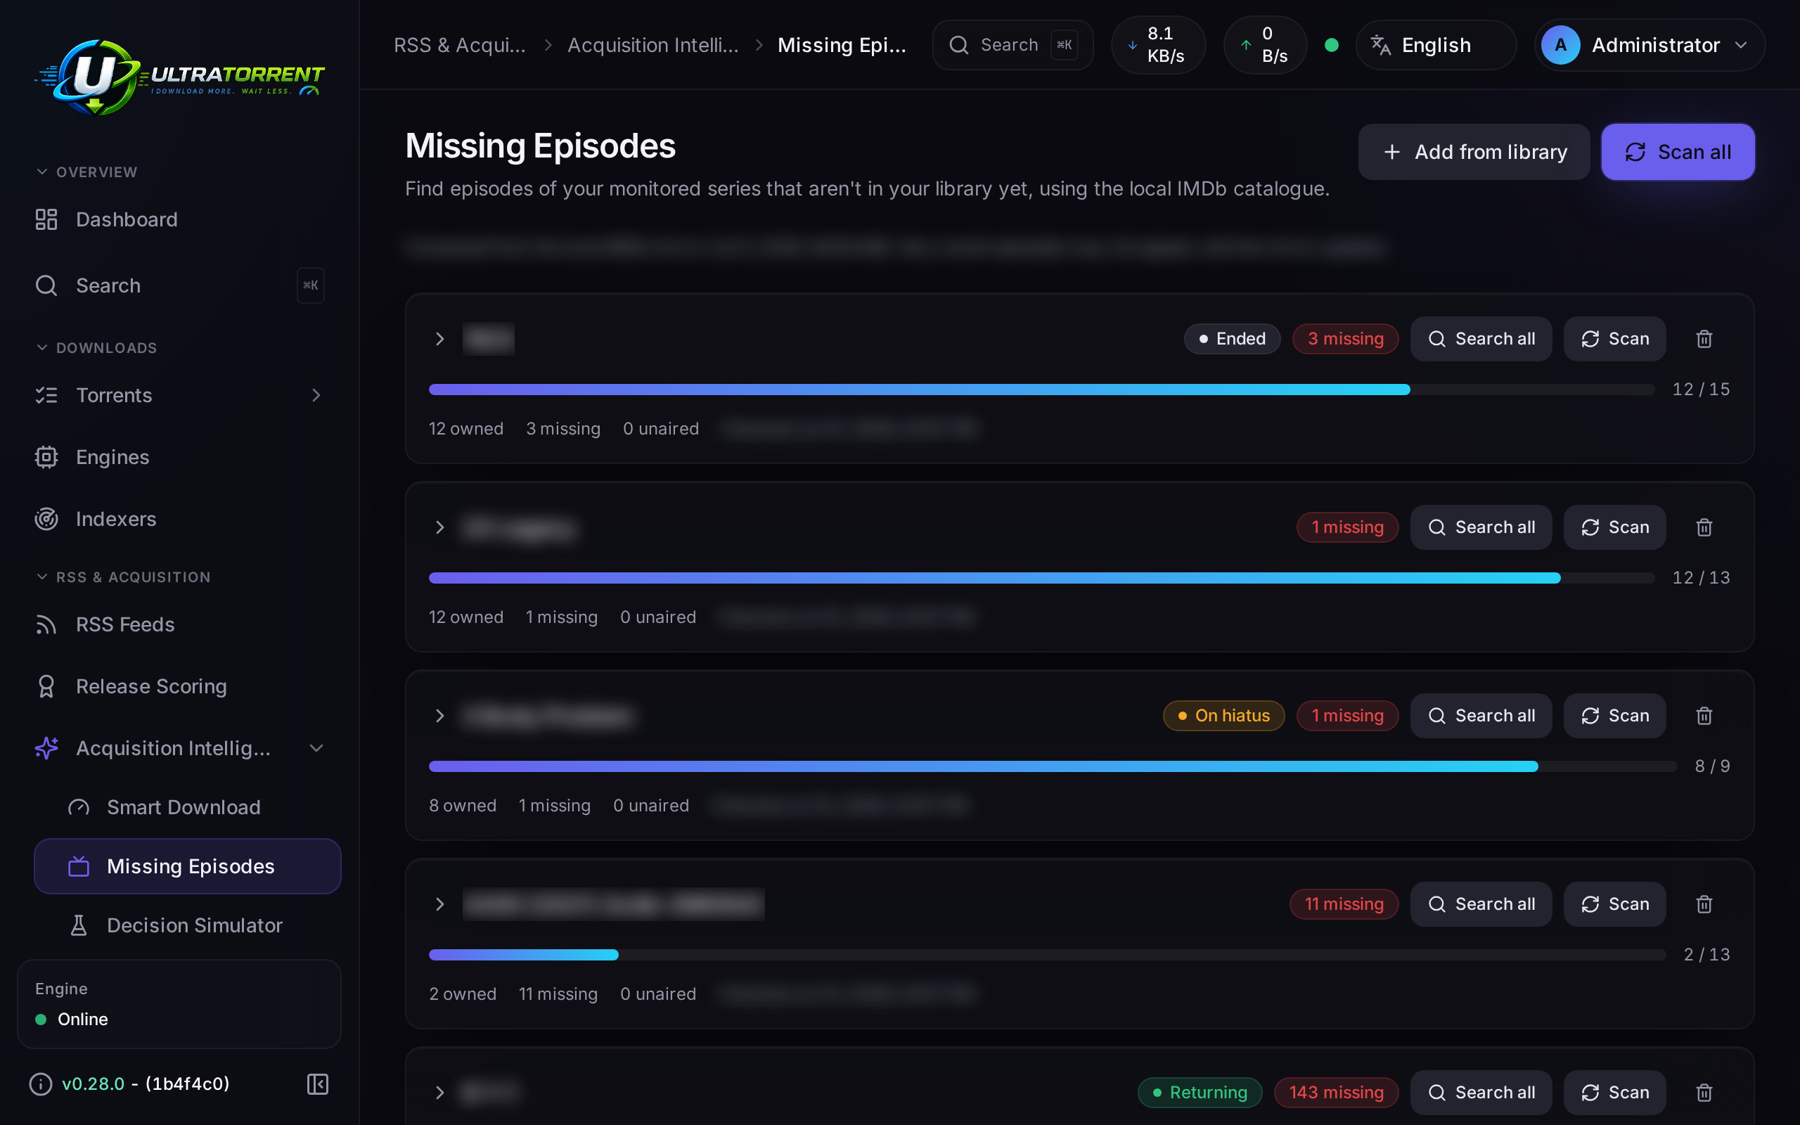
Task: Collapse the Acquisition Intelligence submenu chevron
Action: coord(316,747)
